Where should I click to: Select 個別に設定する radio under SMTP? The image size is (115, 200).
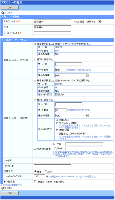click(35, 100)
